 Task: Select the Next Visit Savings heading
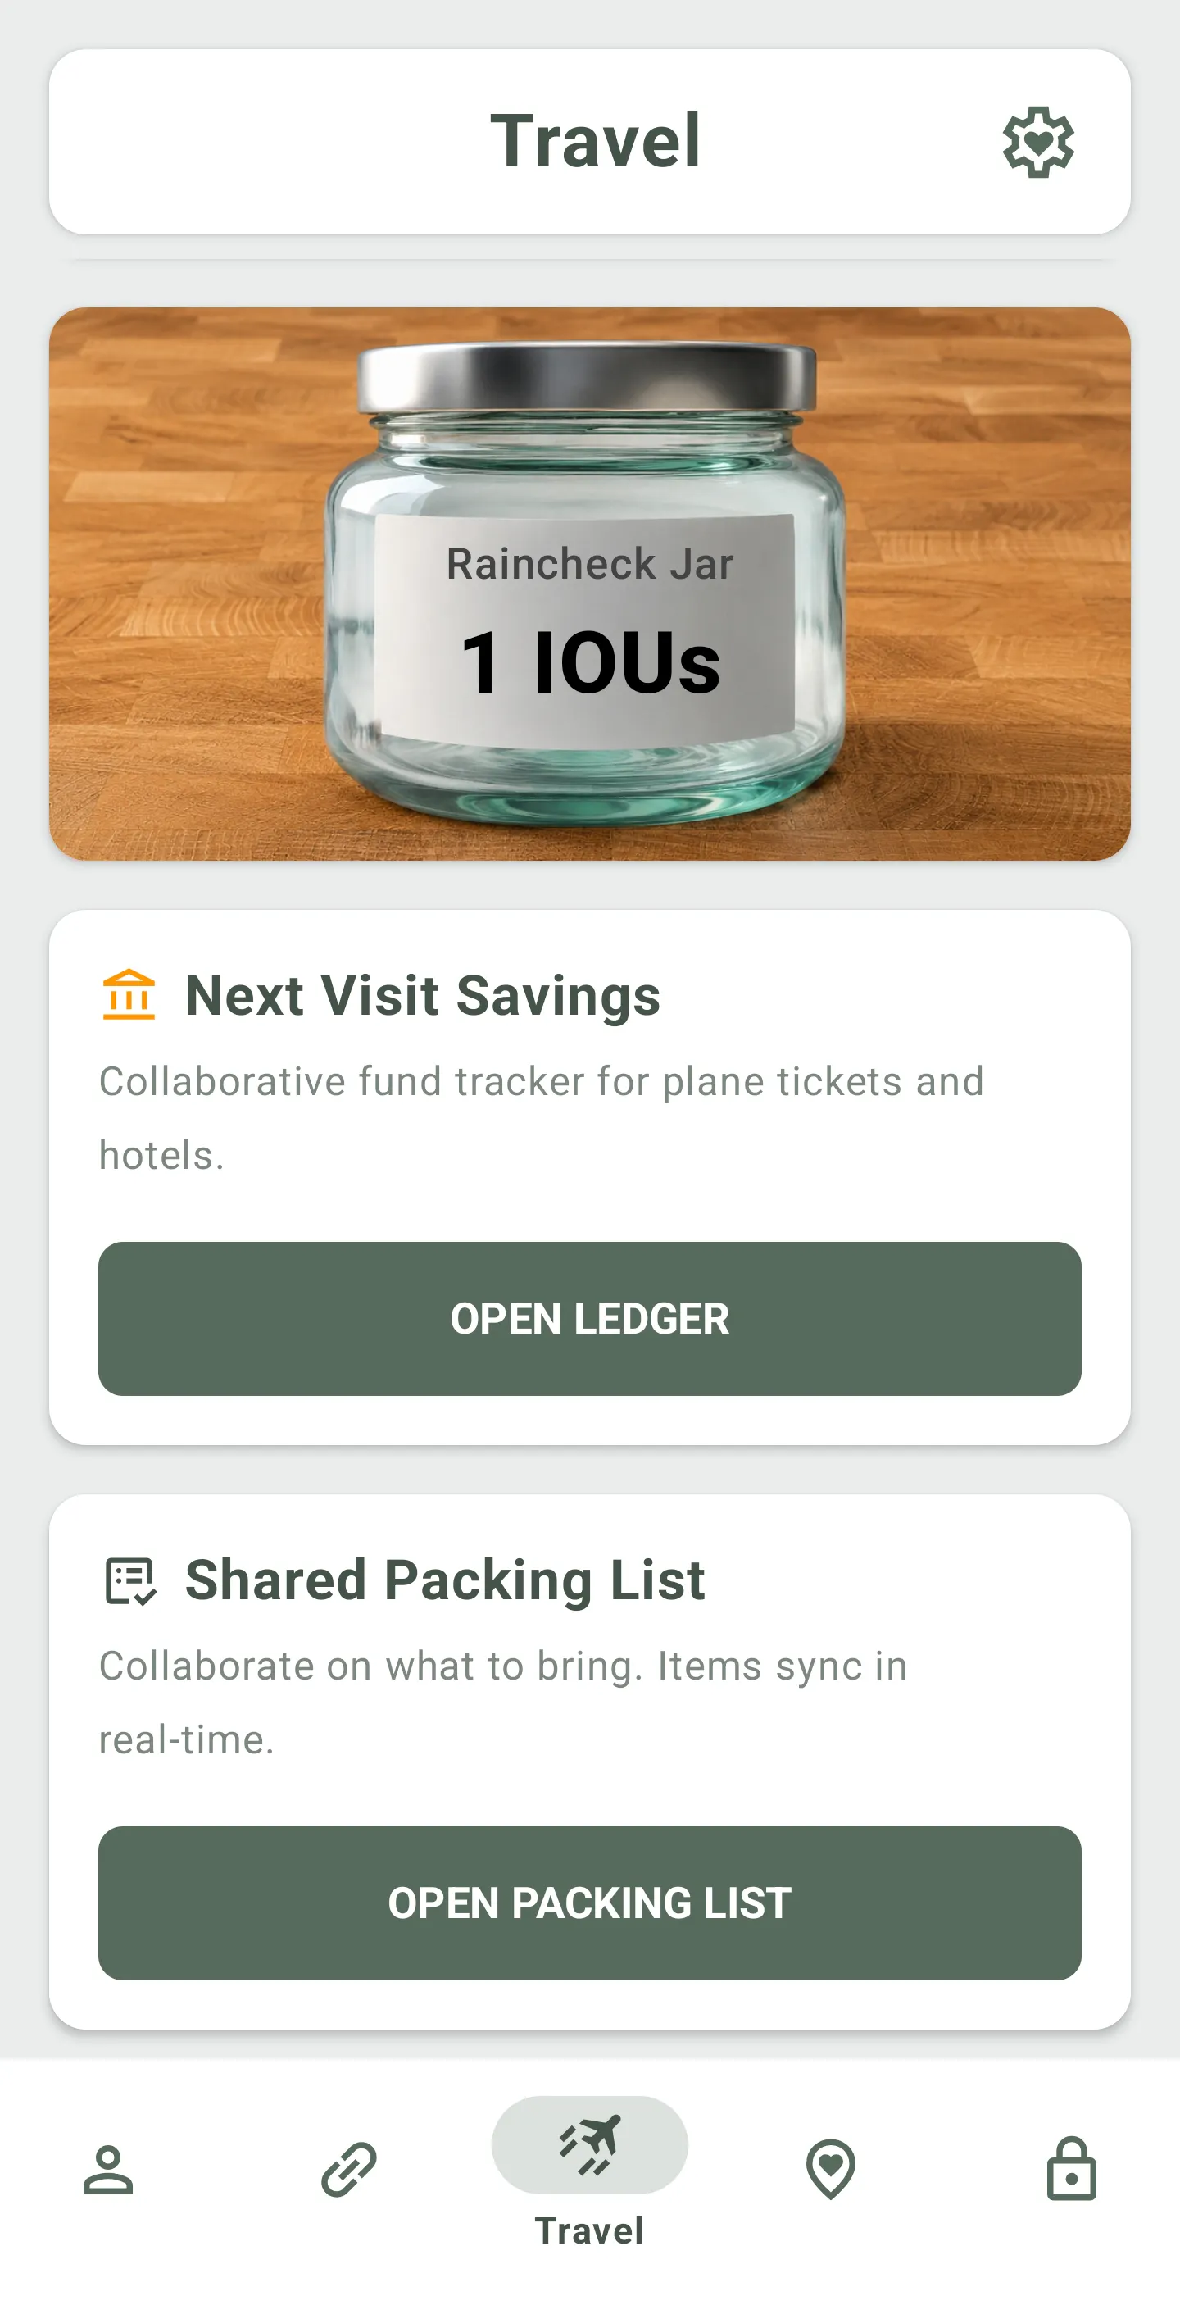[x=422, y=995]
